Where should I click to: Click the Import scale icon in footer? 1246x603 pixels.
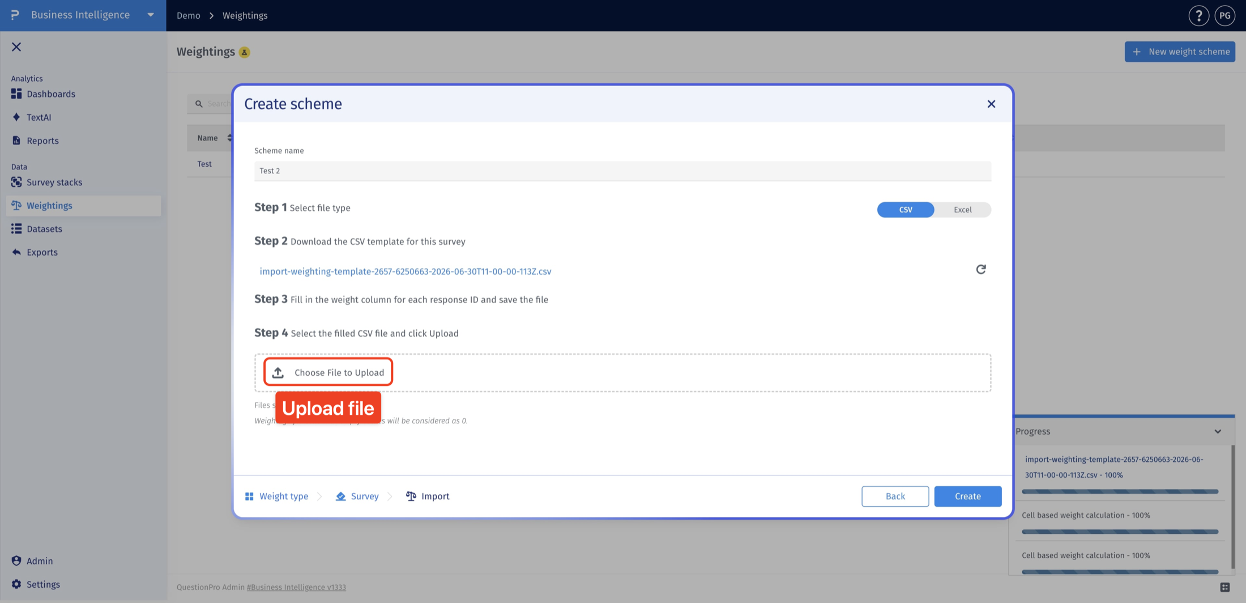(x=411, y=496)
